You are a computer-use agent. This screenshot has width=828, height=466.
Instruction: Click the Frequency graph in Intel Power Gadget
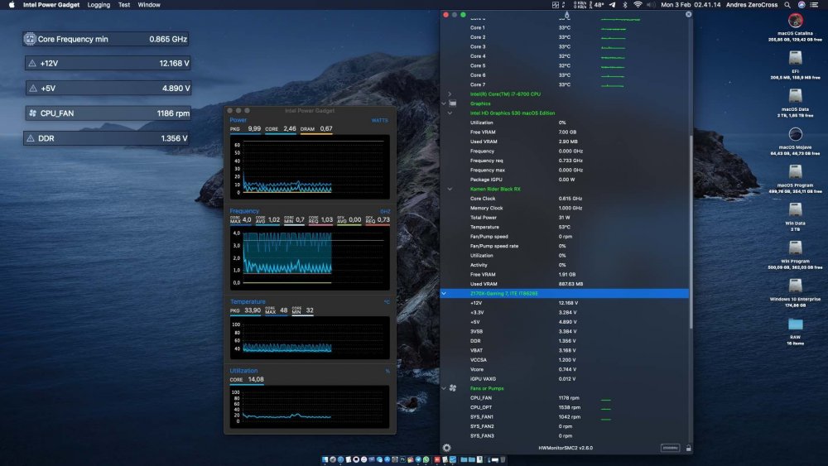point(310,258)
